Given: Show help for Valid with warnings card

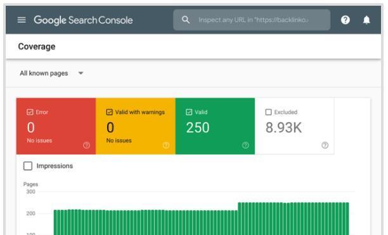Looking at the screenshot, I should tap(166, 145).
